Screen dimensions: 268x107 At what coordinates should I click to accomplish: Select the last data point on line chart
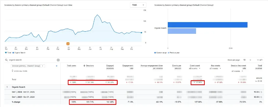141,33
